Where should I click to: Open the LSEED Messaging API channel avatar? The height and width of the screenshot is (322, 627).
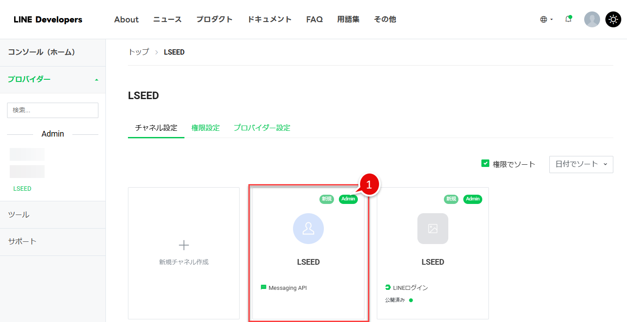[308, 229]
